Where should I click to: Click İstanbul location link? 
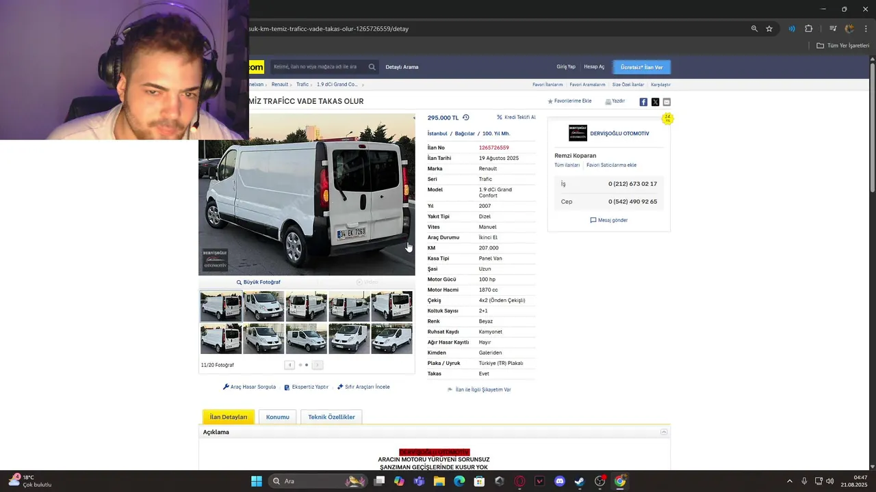tap(437, 134)
